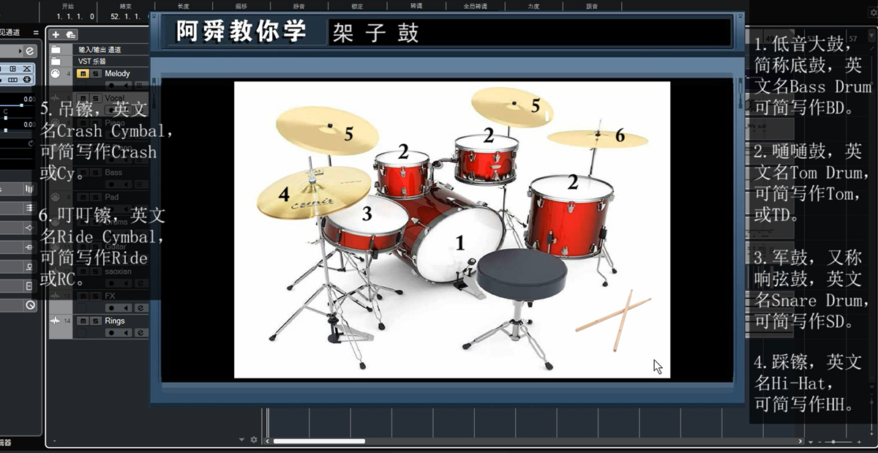This screenshot has width=878, height=453.
Task: Select the Rings track name
Action: 115,321
